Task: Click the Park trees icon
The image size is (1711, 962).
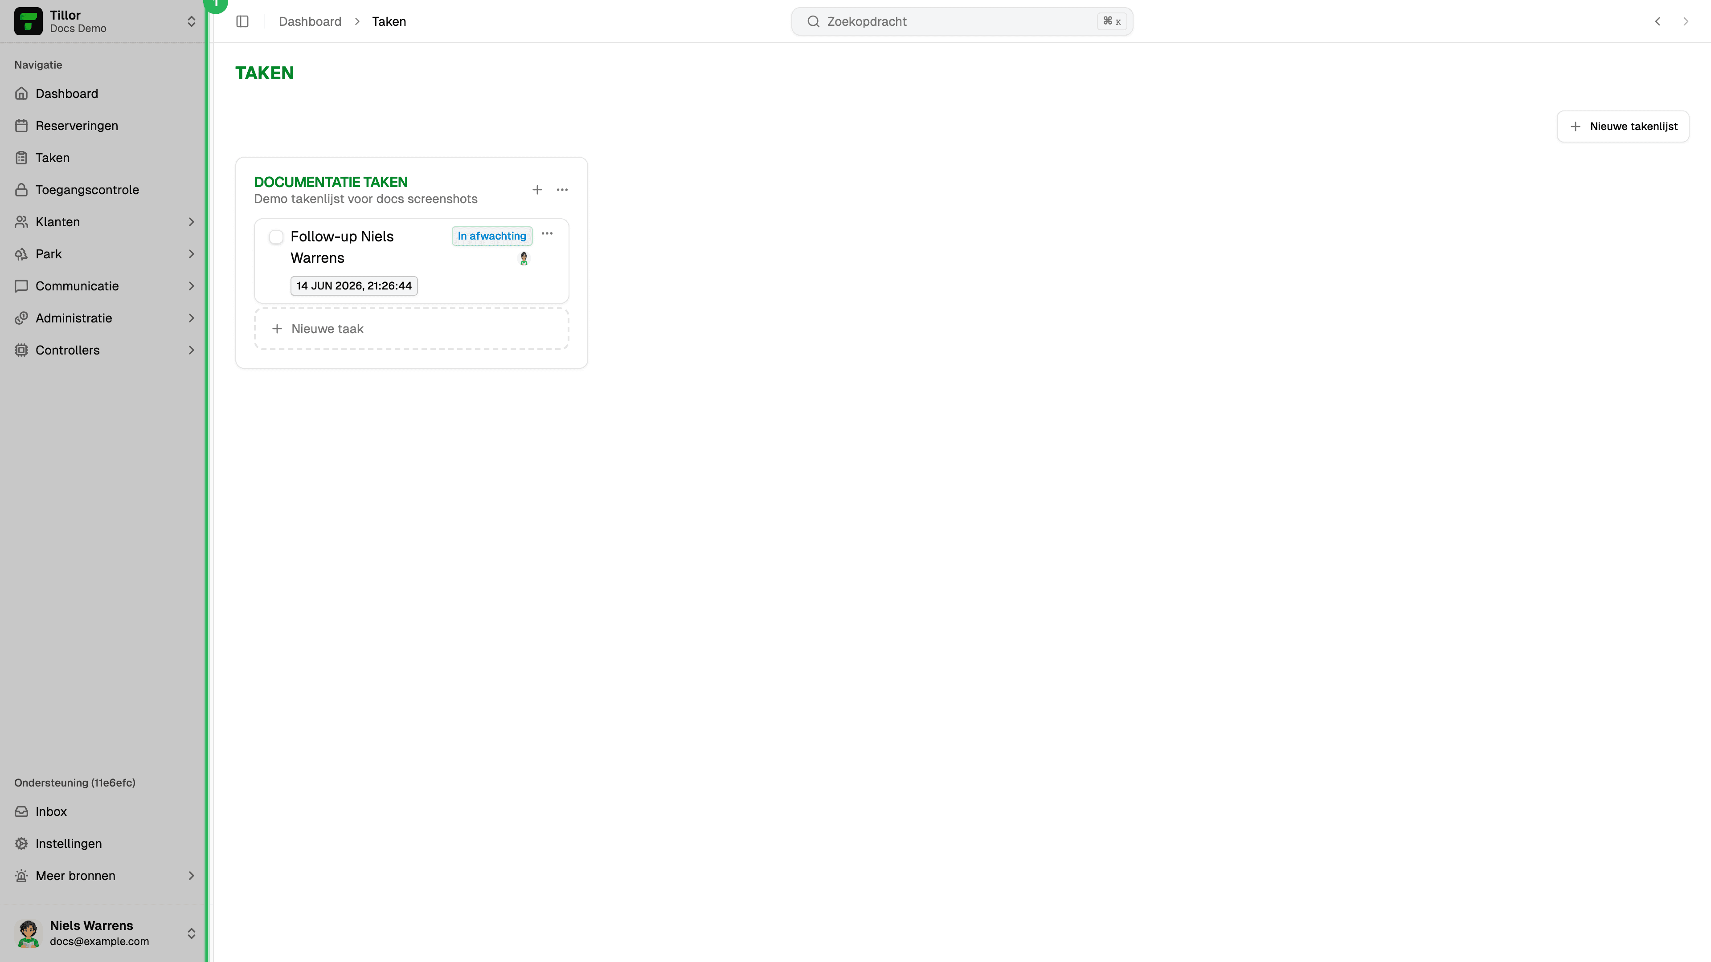Action: [21, 253]
